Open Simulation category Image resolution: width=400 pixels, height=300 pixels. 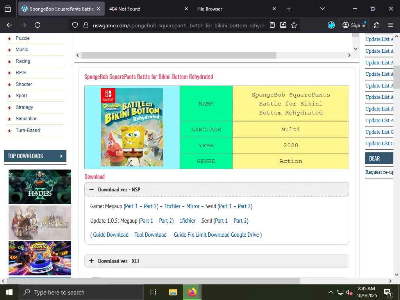(27, 119)
